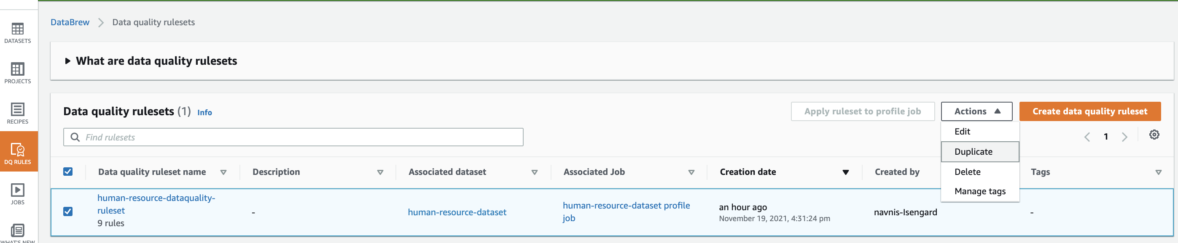Uncheck the human-resource-dataquality-ruleset row checkbox

tap(68, 211)
